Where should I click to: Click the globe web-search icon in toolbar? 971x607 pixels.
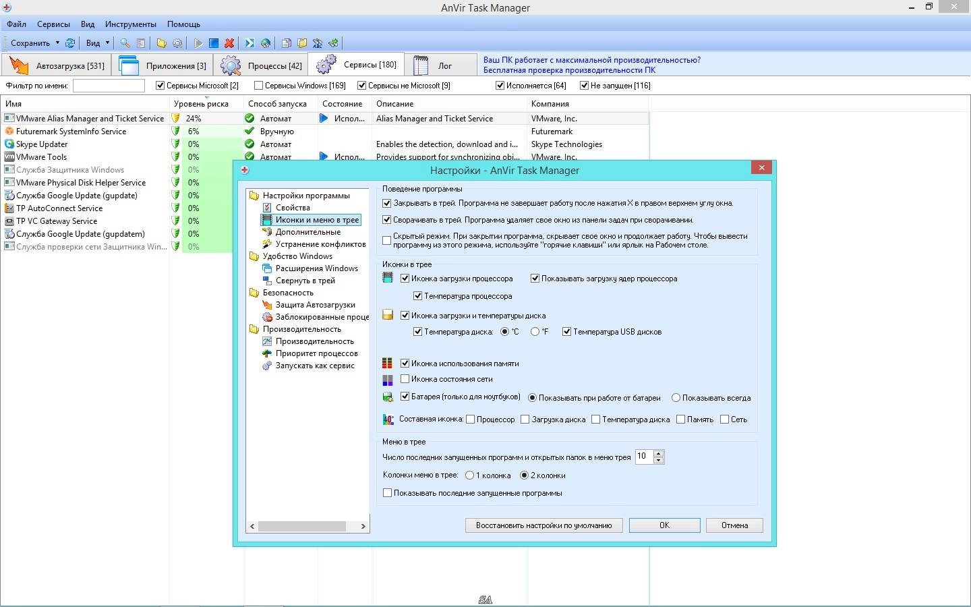(x=266, y=42)
